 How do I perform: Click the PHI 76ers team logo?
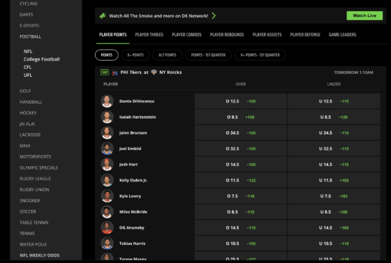coord(115,73)
